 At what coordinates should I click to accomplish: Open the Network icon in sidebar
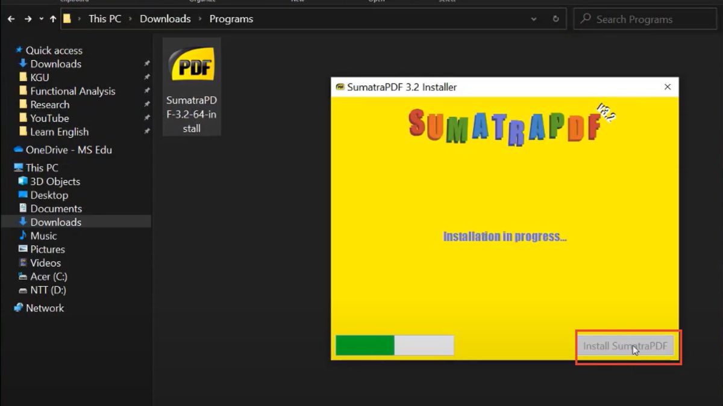tap(19, 308)
